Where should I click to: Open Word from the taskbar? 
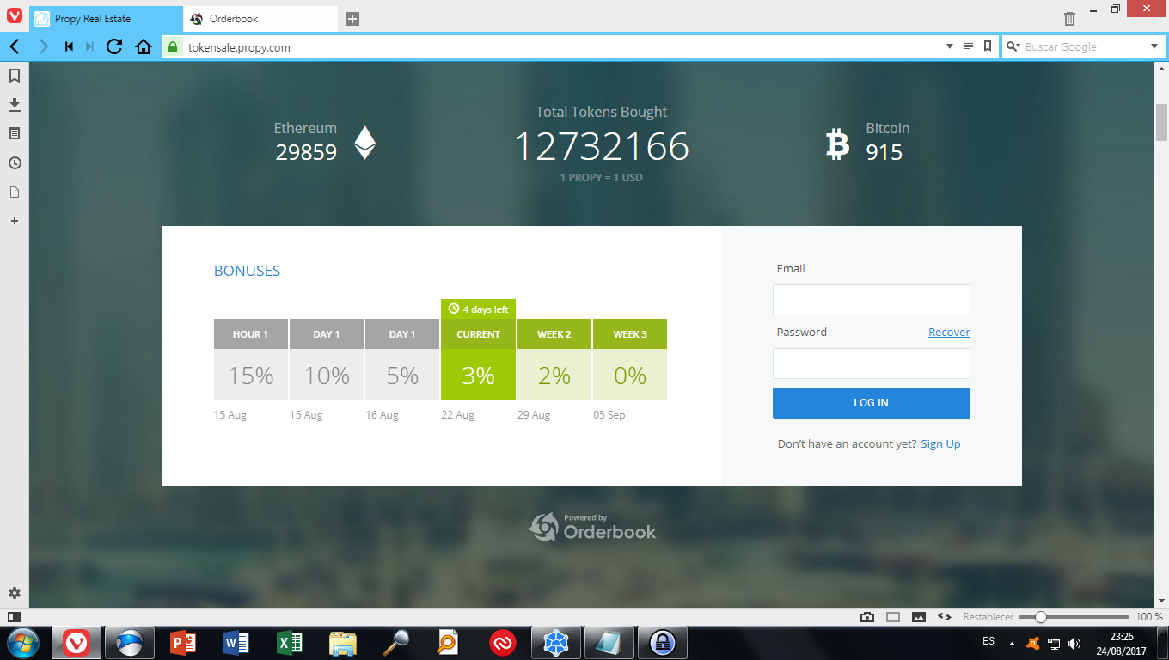click(236, 643)
